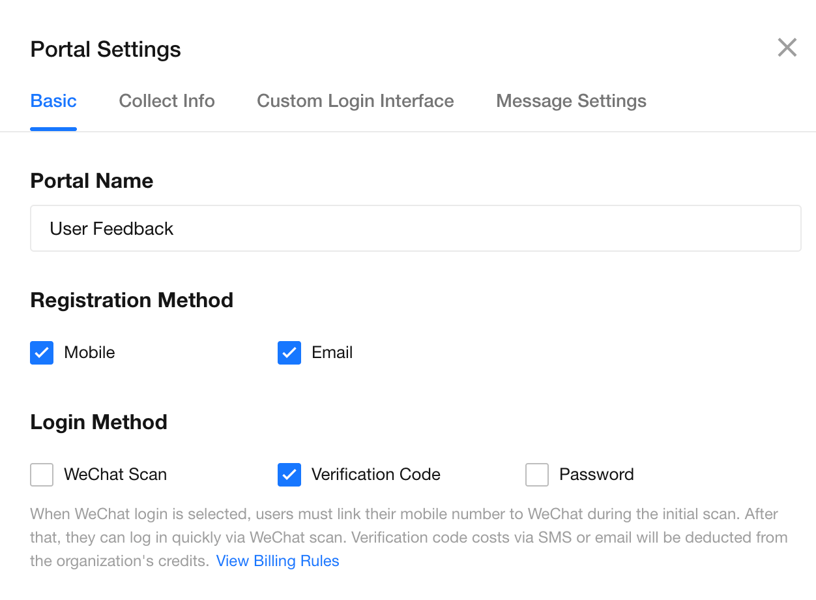Screen dimensions: 816x600
Task: Click the "Email" label text
Action: pos(332,353)
